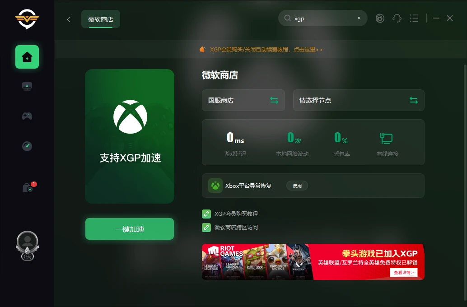
Task: Click the green link icon beside XGP会员购买教程
Action: (x=207, y=214)
